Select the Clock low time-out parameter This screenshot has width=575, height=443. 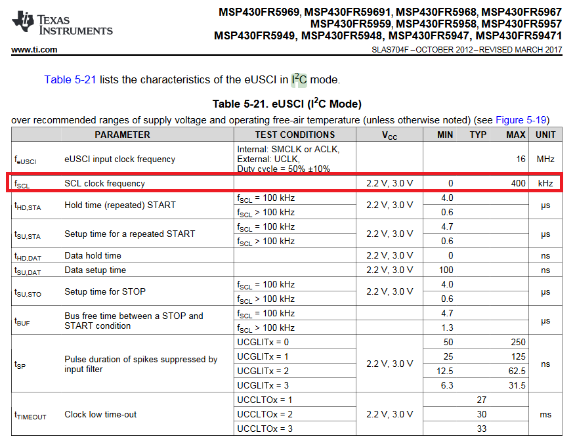click(x=100, y=414)
